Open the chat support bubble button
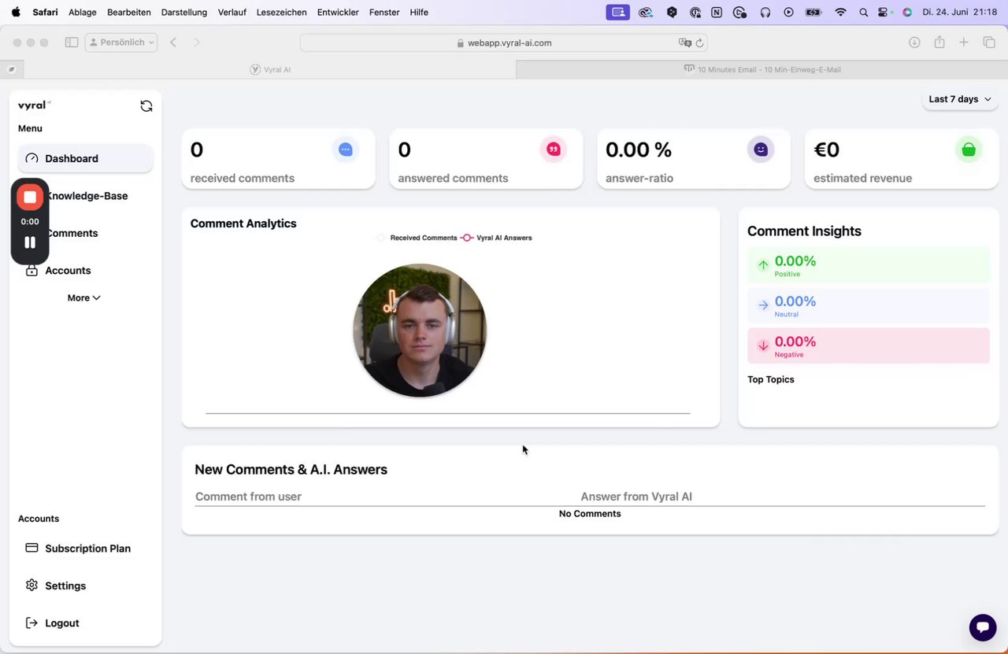This screenshot has width=1008, height=654. click(x=983, y=627)
